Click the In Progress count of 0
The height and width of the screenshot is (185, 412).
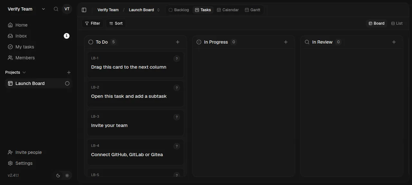tap(234, 42)
